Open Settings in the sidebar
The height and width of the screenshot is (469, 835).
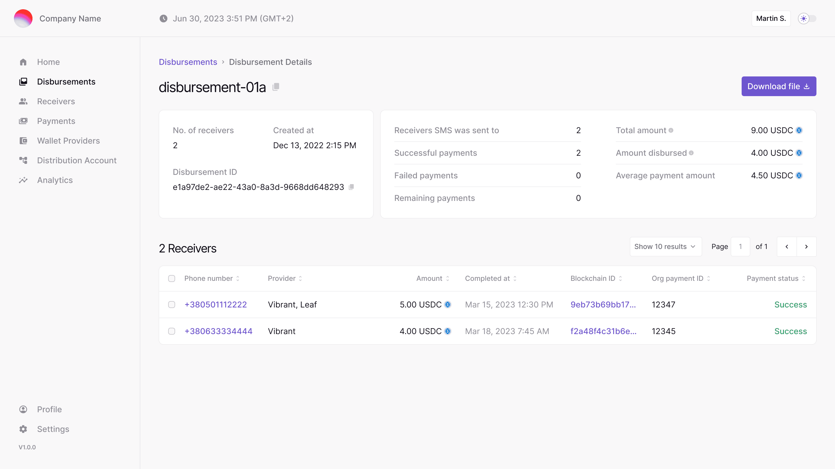coord(53,429)
